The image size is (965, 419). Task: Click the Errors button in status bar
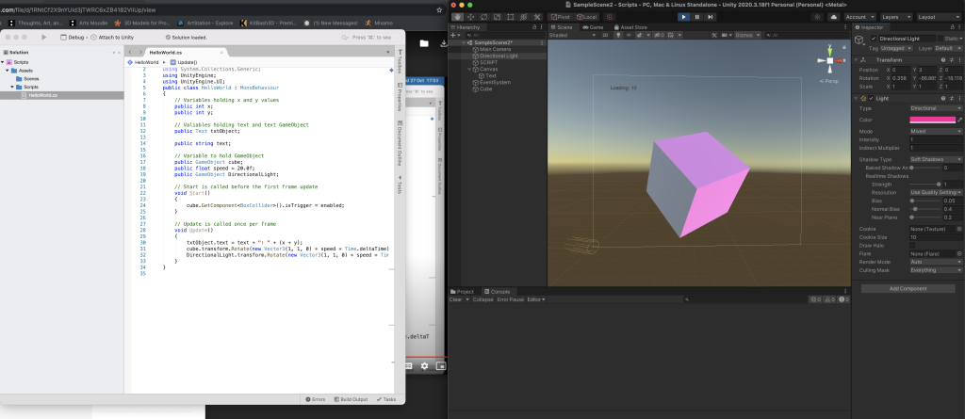[x=317, y=399]
